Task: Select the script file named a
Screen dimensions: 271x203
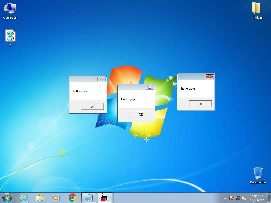Action: (x=10, y=38)
